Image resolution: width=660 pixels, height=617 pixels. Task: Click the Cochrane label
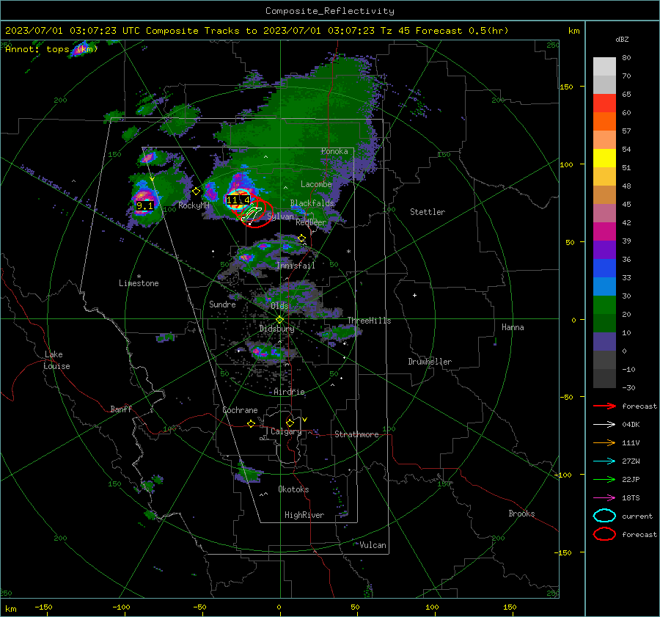pos(240,410)
